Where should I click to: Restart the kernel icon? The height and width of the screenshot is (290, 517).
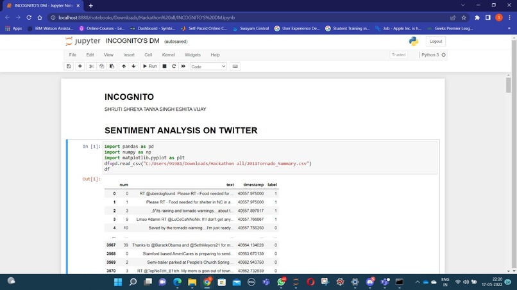174,66
